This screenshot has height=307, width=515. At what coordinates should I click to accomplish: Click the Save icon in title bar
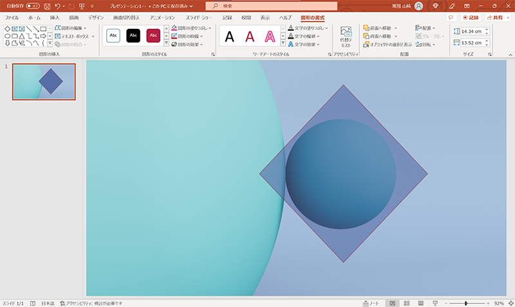click(47, 6)
